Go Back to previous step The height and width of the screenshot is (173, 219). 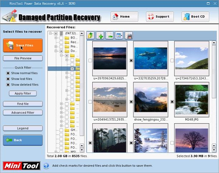(x=23, y=140)
